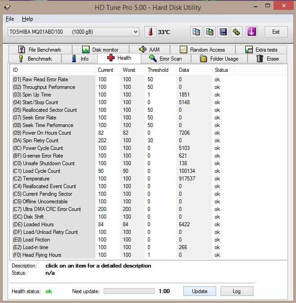Select the (08) Seek Time Performance row
Viewport: 296px width, 303px height.
click(148, 125)
